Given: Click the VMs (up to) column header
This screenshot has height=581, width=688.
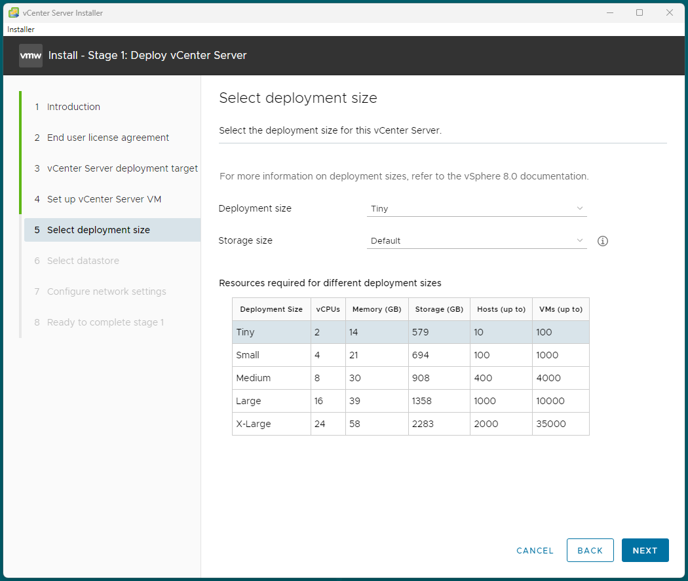Looking at the screenshot, I should pos(561,309).
